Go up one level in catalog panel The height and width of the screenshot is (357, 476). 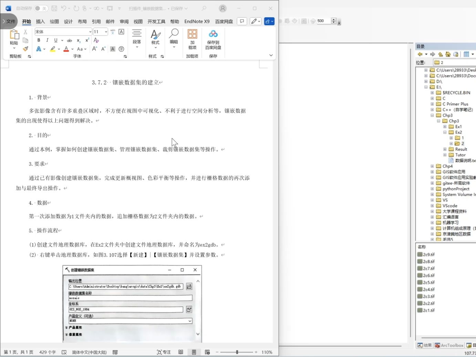[x=441, y=54]
